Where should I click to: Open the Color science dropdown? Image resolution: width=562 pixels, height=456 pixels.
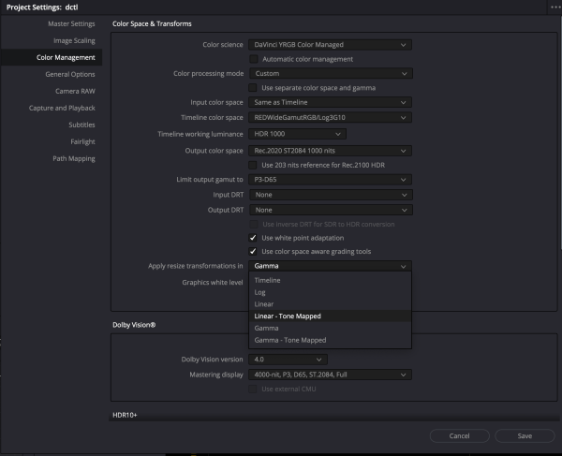[330, 44]
